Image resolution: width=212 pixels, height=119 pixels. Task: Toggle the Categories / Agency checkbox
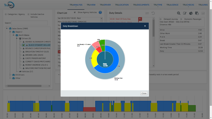coord(6,14)
